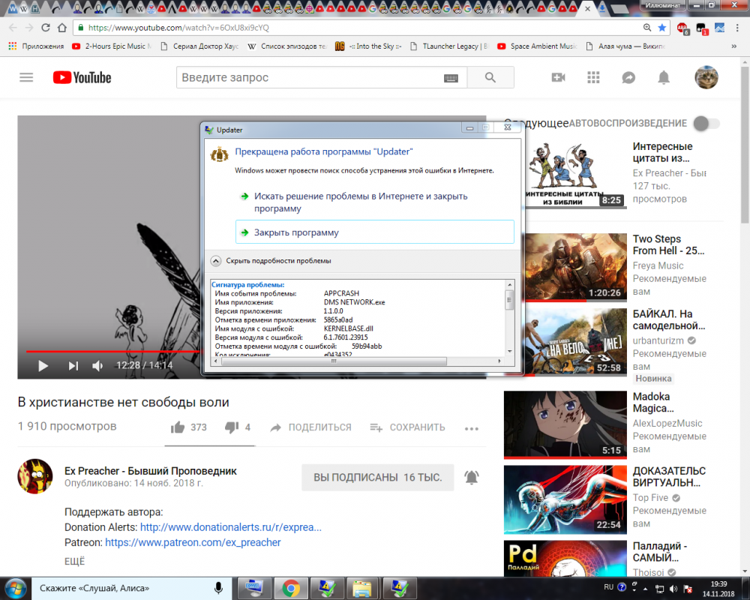Image resolution: width=750 pixels, height=600 pixels.
Task: Open the ДОКАЗАТЕЛЬС ВИРТУАЛЬН video thumbnail
Action: (x=565, y=499)
